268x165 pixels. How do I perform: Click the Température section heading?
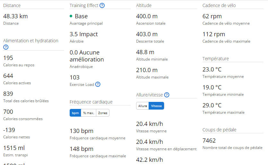216,59
